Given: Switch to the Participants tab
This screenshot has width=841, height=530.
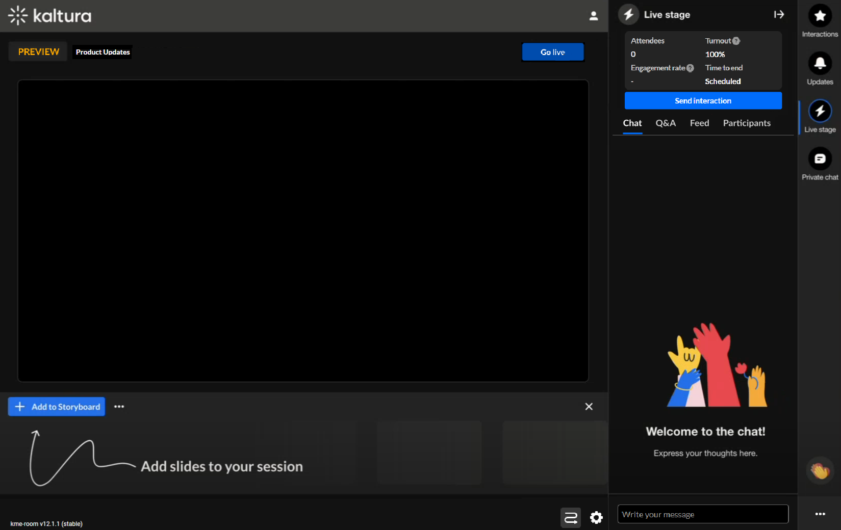Looking at the screenshot, I should (747, 123).
